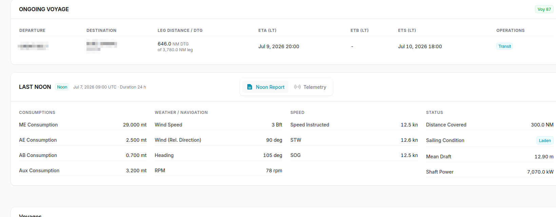Click the SOG row label
The image size is (556, 217).
pyautogui.click(x=295, y=155)
